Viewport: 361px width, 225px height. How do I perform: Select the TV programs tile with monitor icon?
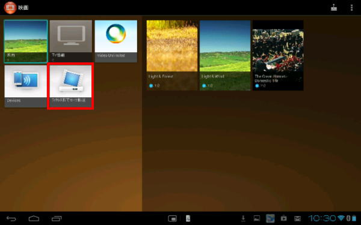tap(70, 41)
